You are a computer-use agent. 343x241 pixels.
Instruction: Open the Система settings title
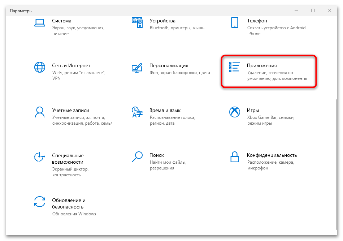(x=62, y=21)
